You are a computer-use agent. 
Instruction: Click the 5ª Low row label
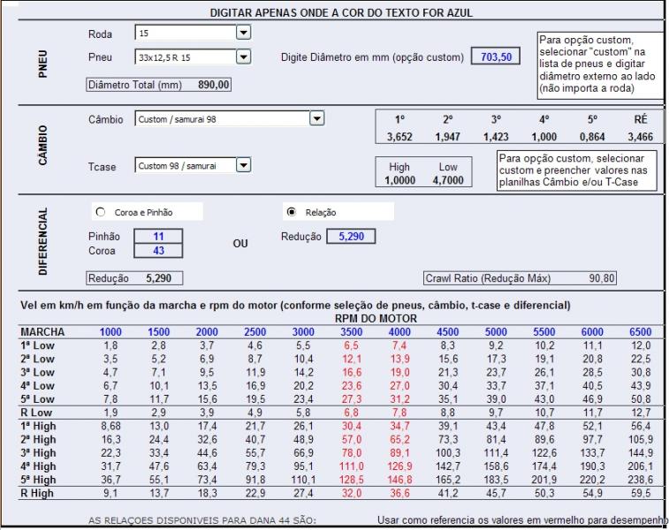[37, 399]
